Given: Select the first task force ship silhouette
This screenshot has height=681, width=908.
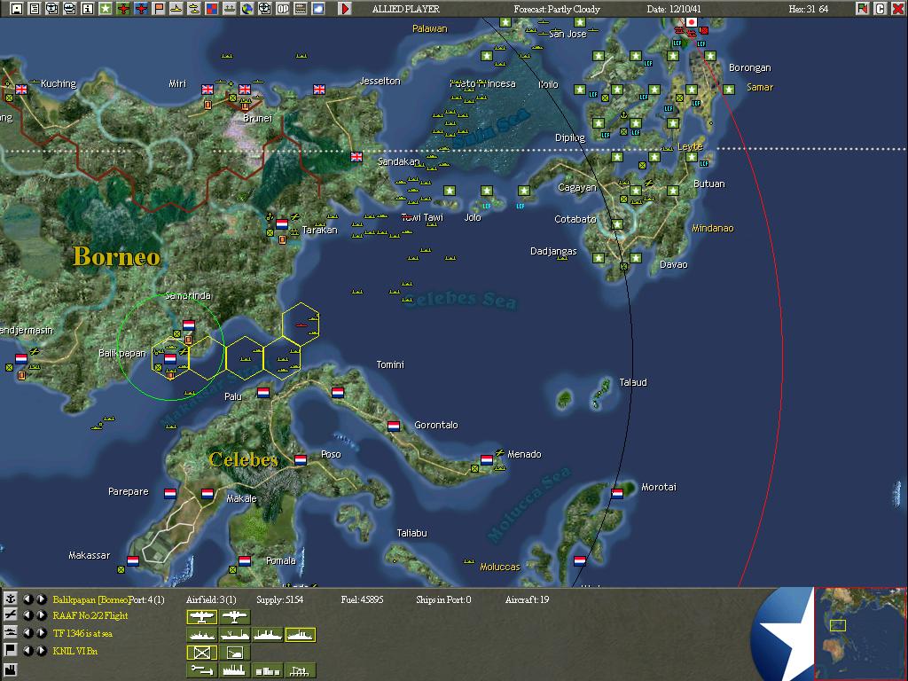Looking at the screenshot, I should (x=202, y=635).
